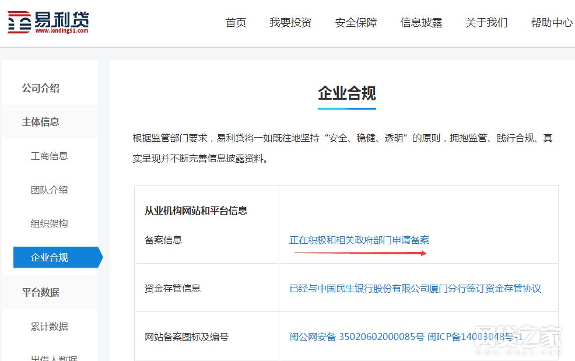Select 累计数据 in the sidebar
The width and height of the screenshot is (575, 361).
(x=49, y=327)
